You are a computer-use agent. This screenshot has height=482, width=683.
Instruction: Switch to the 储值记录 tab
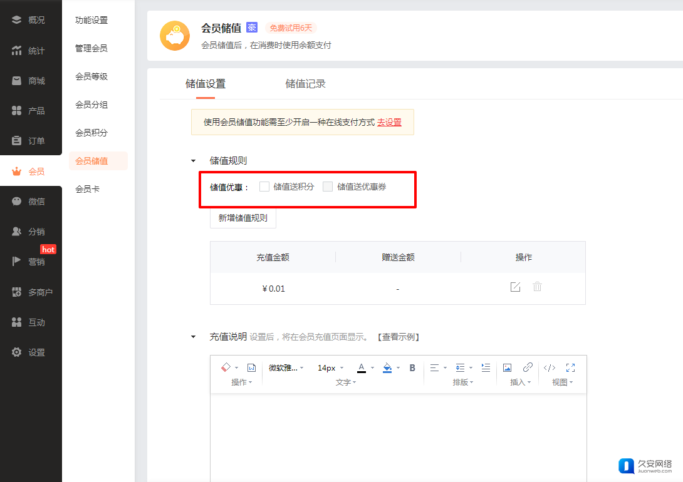coord(305,84)
